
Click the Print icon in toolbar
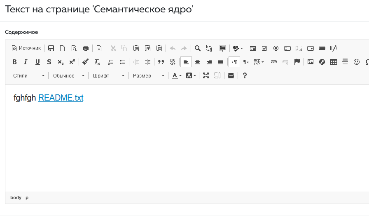click(86, 48)
